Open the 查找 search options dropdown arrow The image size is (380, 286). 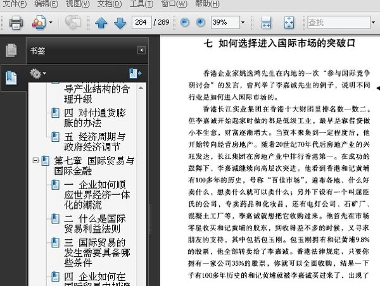click(373, 23)
